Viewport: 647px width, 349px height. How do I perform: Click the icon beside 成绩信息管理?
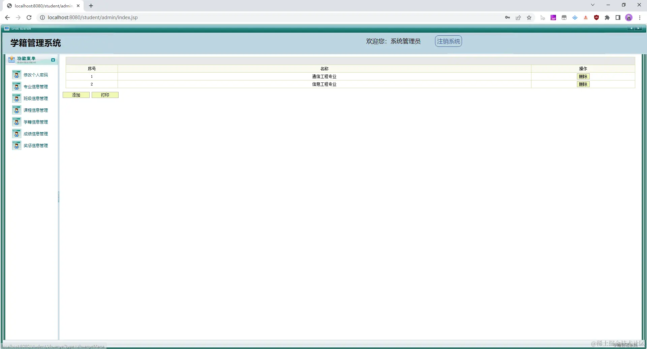pyautogui.click(x=17, y=134)
